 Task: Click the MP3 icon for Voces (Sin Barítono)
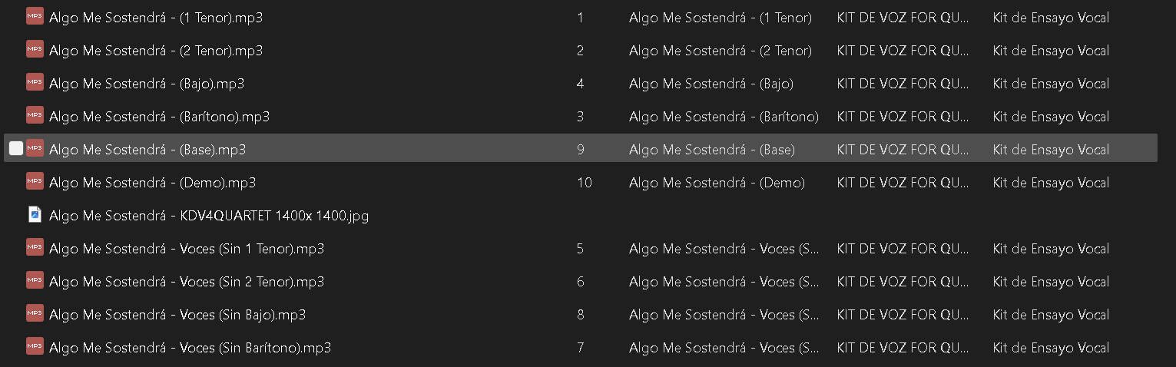35,347
